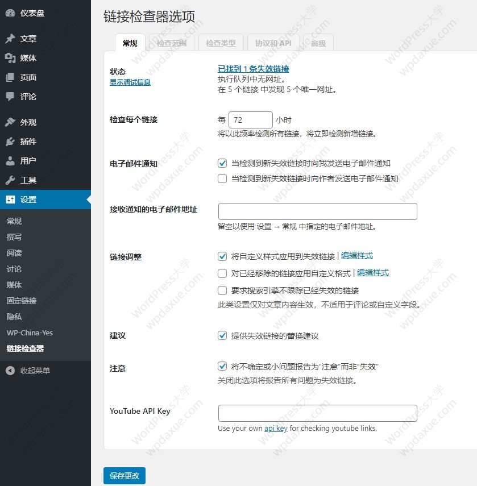477x486 pixels.
Task: Open the Appearance (外观) brush icon
Action: (x=10, y=122)
